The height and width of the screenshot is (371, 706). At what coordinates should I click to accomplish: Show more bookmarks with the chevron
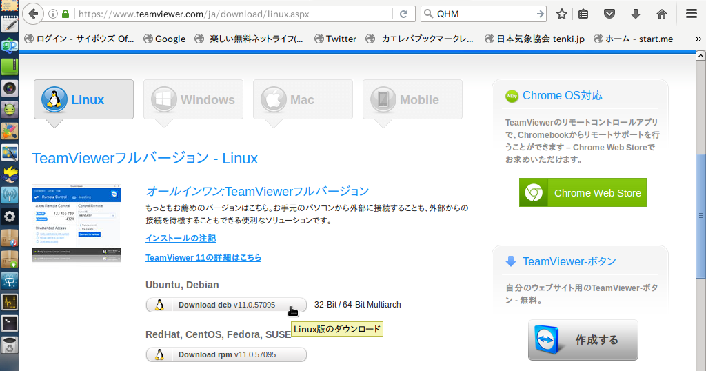698,39
